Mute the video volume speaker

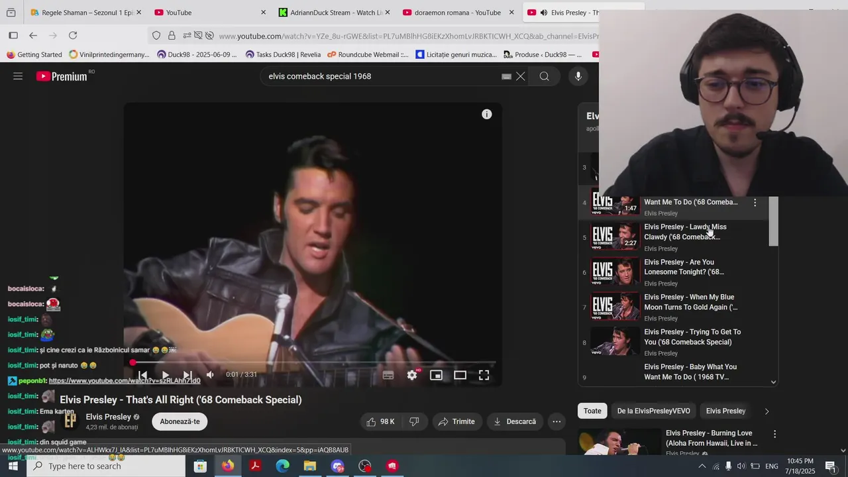click(210, 375)
